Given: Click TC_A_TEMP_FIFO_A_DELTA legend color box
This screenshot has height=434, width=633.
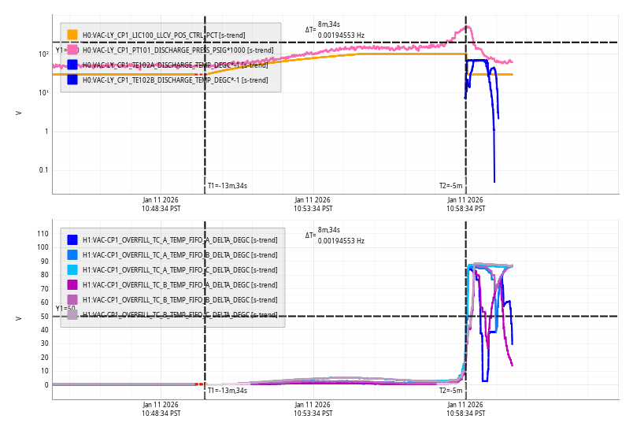Looking at the screenshot, I should pos(72,239).
